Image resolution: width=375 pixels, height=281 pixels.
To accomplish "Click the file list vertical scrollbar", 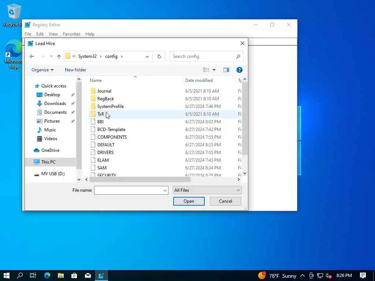I will (x=245, y=118).
